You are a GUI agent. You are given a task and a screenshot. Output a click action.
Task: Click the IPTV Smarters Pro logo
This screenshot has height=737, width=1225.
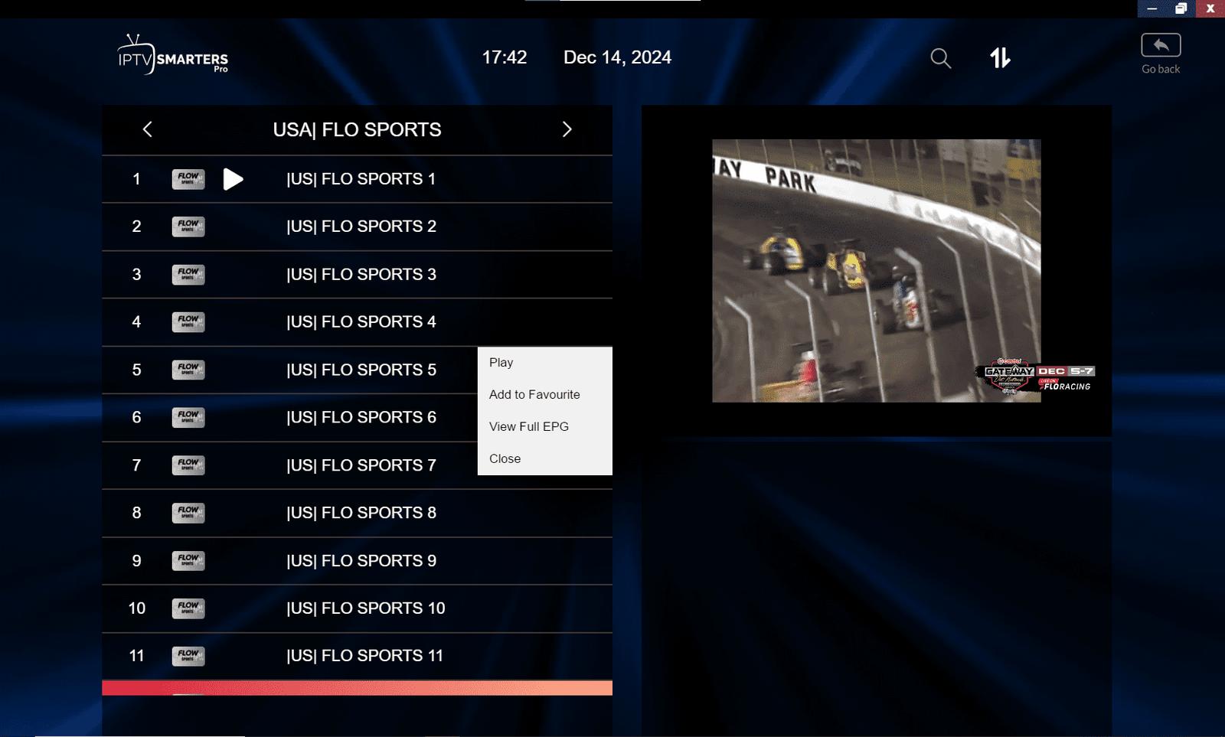pos(173,54)
